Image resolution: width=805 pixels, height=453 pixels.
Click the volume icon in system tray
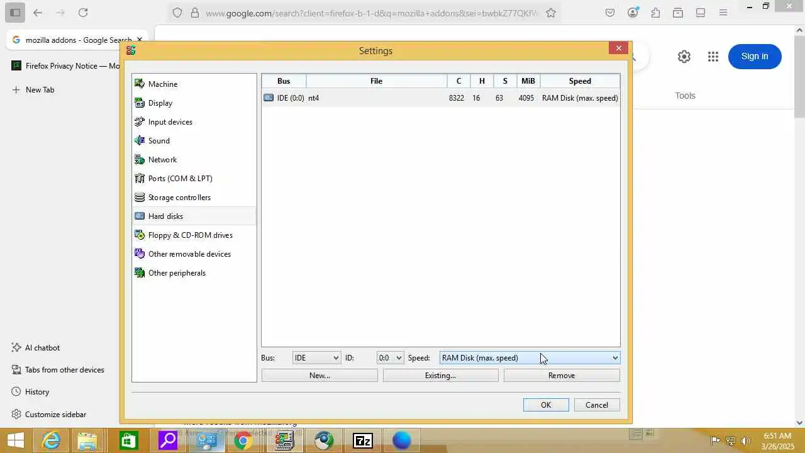click(746, 440)
